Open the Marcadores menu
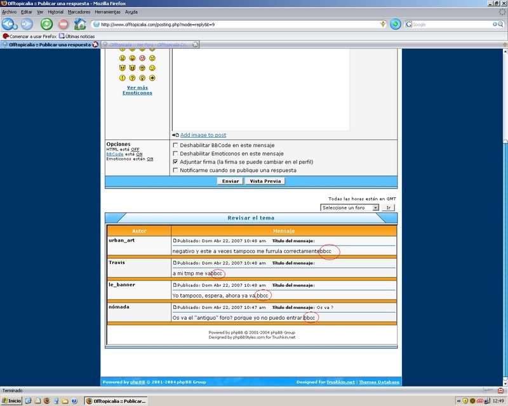508x406 pixels. 79,12
